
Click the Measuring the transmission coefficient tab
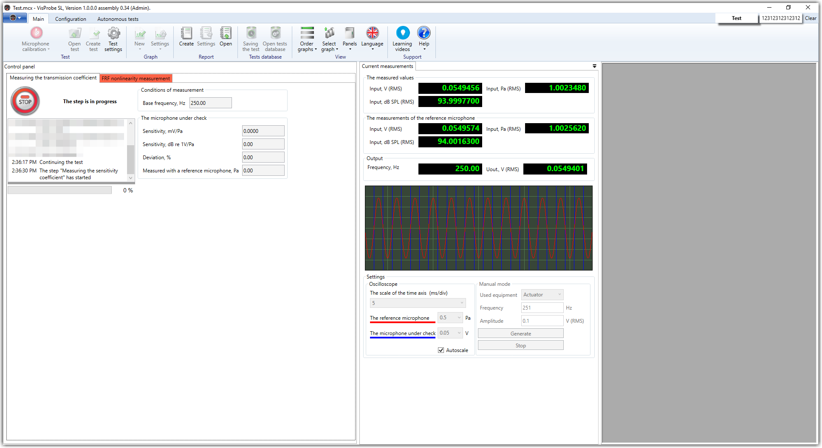53,78
